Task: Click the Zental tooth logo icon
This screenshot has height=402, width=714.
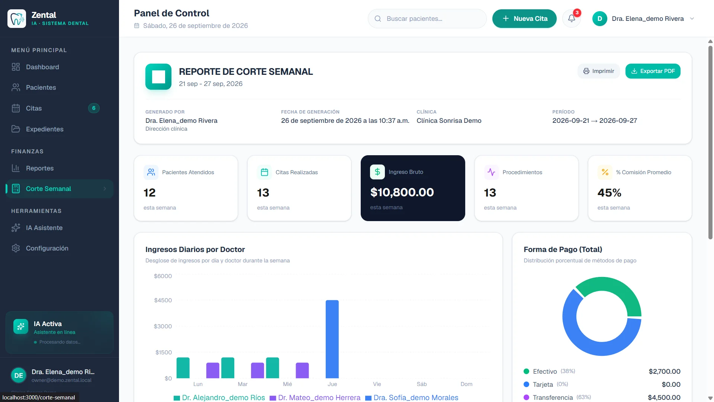Action: pyautogui.click(x=17, y=19)
